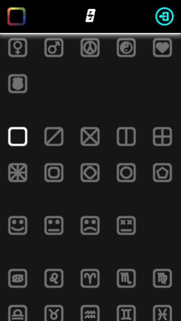
Task: Choose the yin yang icon
Action: 126,47
